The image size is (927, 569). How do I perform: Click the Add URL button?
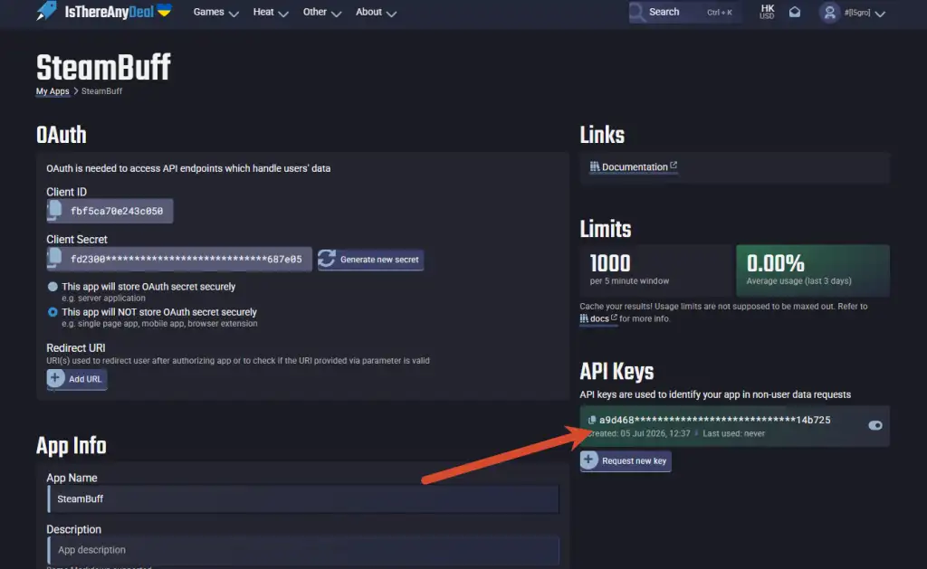[x=77, y=379]
